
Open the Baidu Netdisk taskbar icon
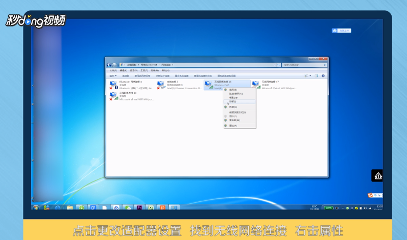(x=116, y=207)
